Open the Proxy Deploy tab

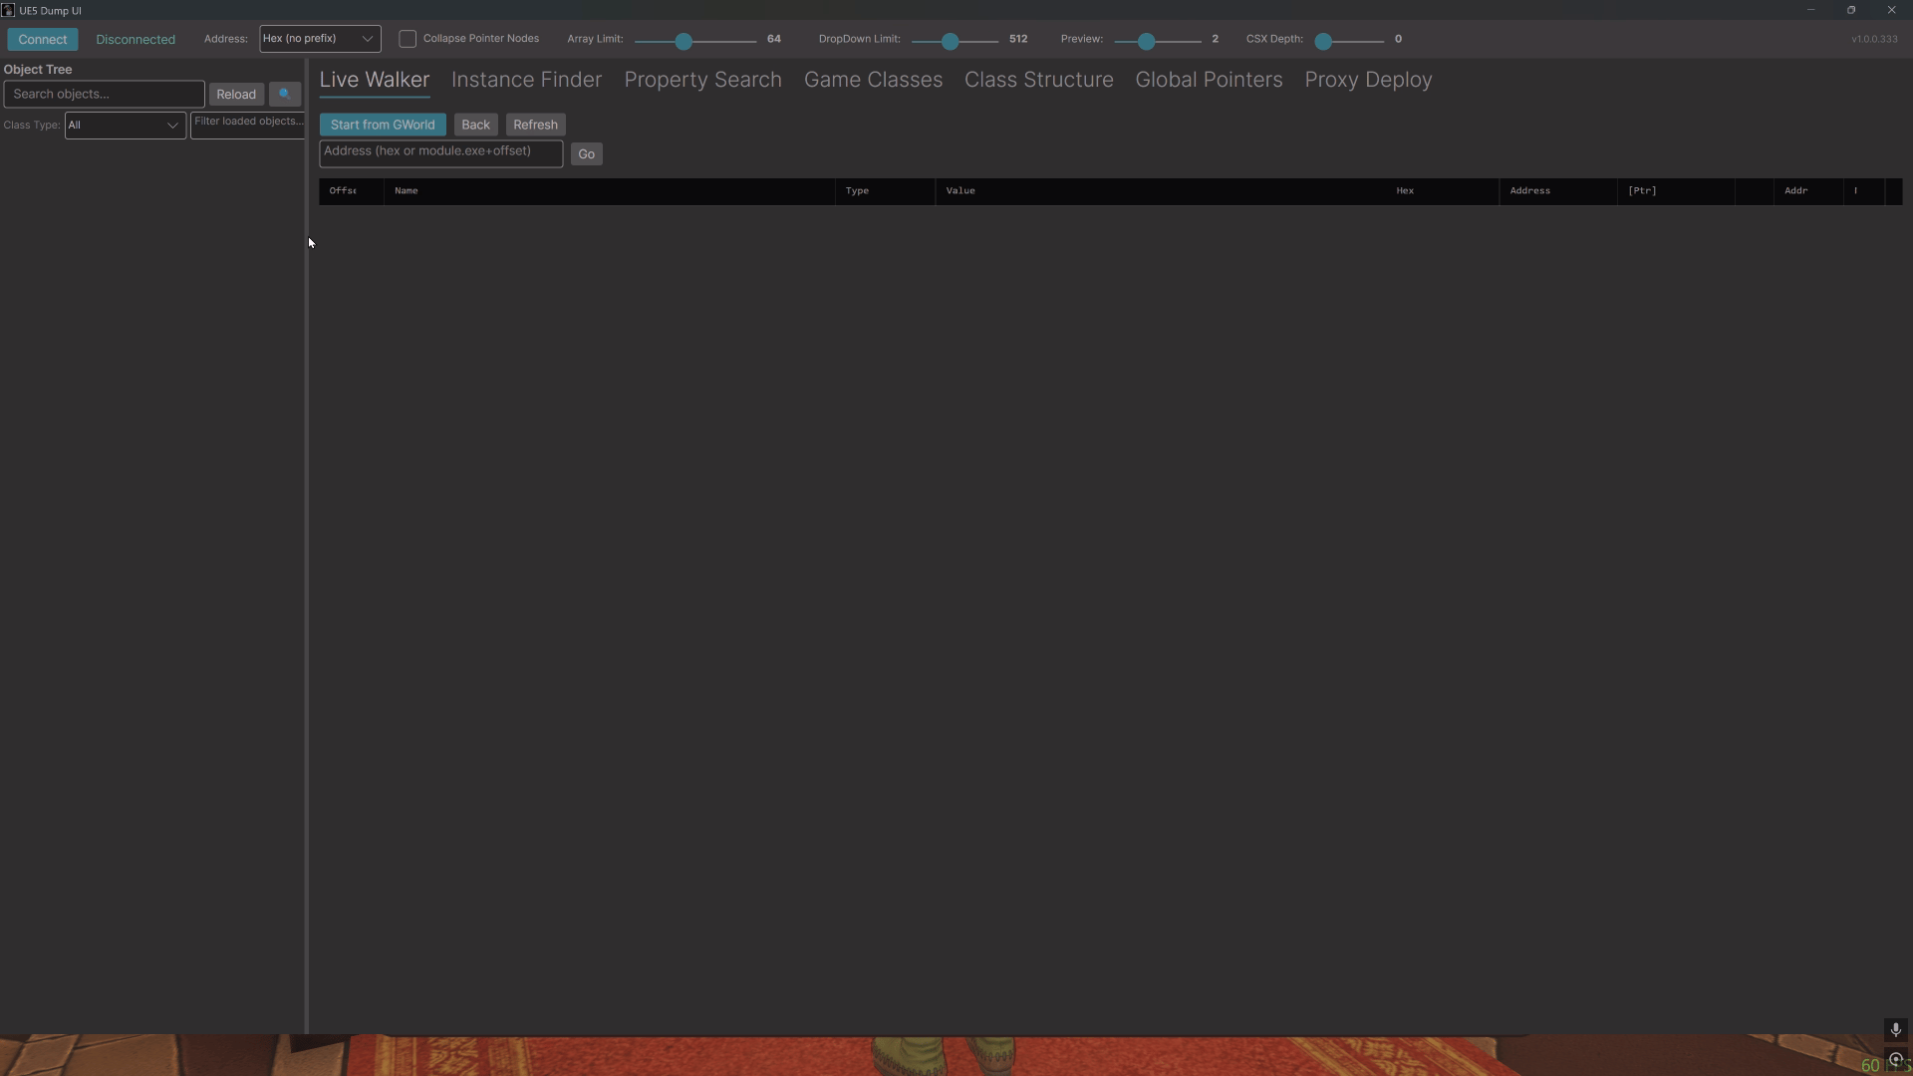coord(1368,80)
